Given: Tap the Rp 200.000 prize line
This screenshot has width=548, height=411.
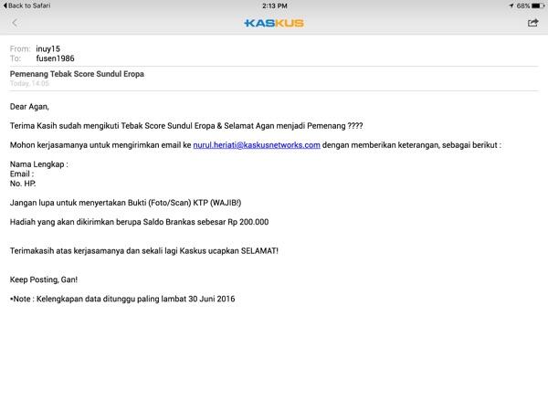Looking at the screenshot, I should point(139,222).
